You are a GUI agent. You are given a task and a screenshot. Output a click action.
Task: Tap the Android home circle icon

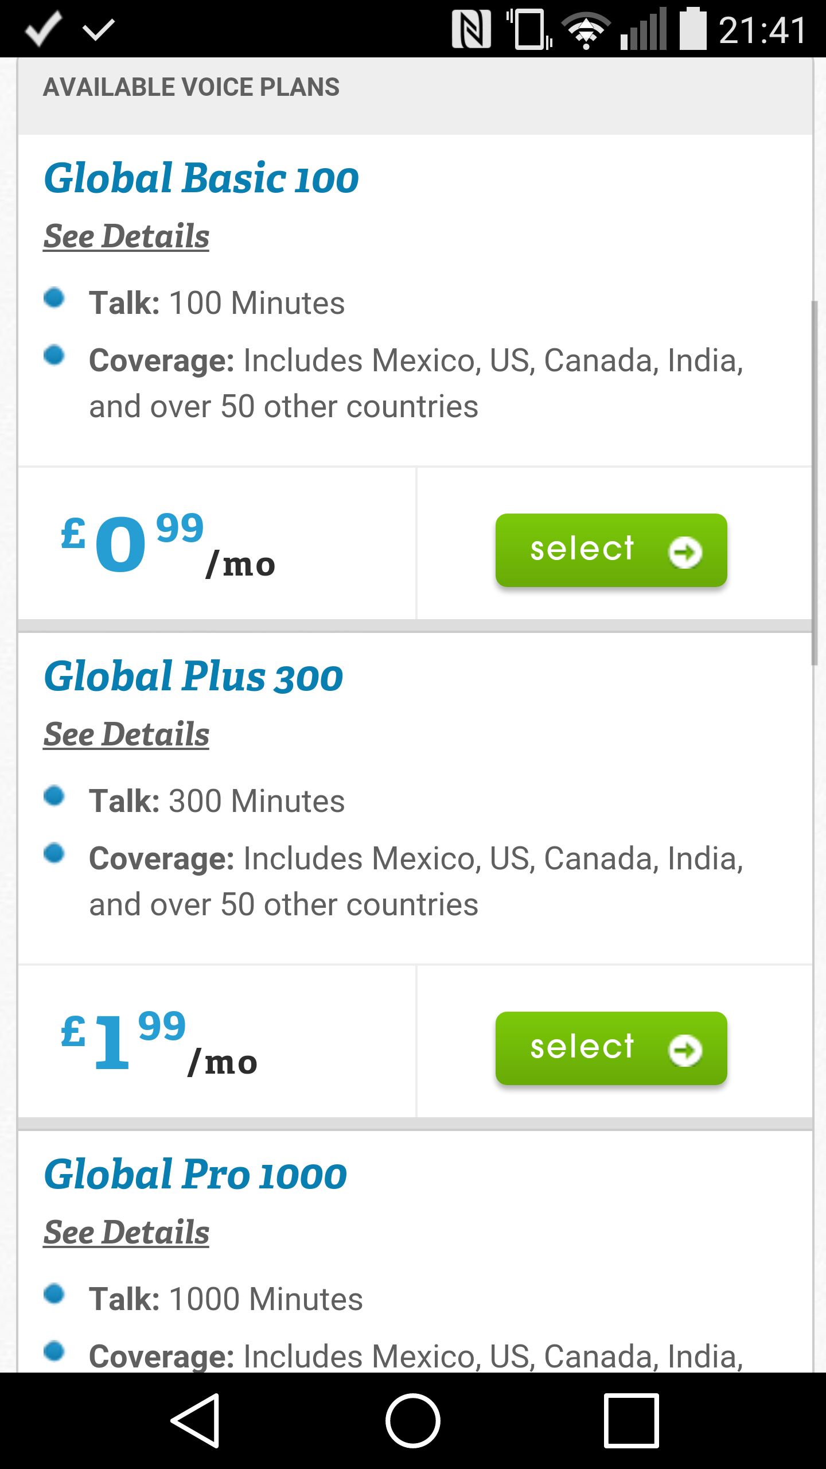click(x=413, y=1421)
